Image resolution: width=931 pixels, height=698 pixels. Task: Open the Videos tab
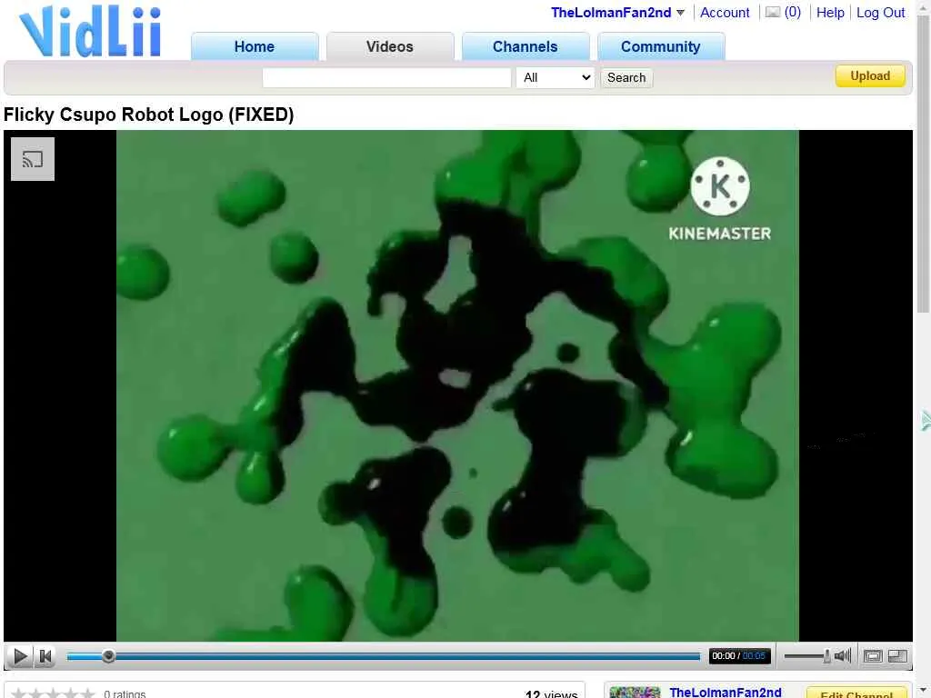click(x=389, y=46)
